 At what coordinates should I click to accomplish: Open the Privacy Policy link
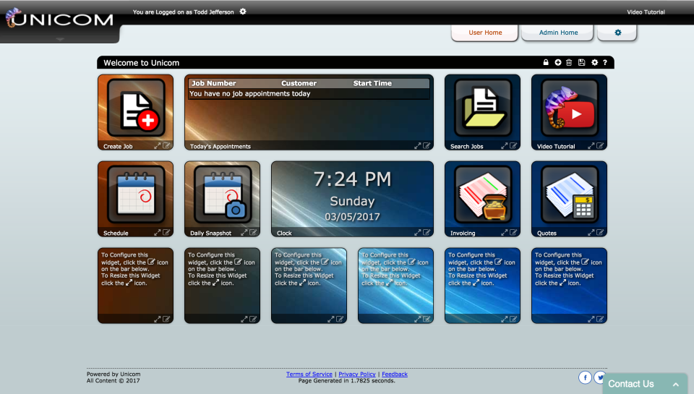click(x=356, y=374)
